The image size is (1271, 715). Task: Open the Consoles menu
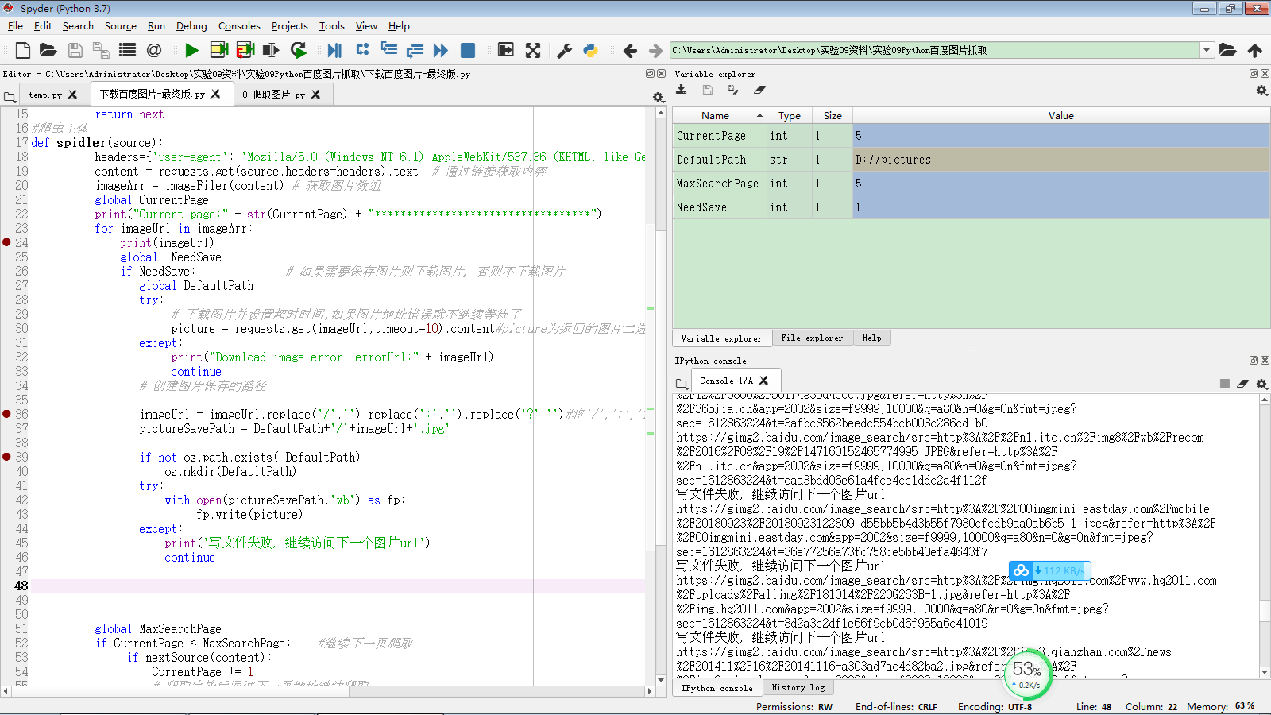[239, 26]
